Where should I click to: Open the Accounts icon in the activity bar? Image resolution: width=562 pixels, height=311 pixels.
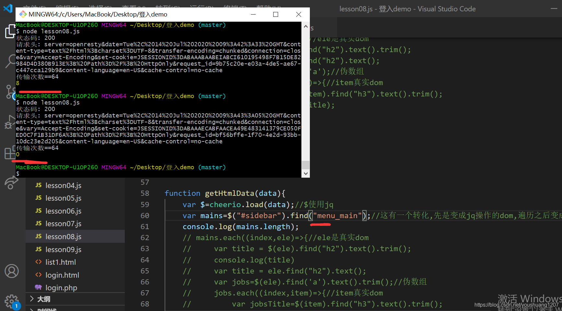[12, 271]
